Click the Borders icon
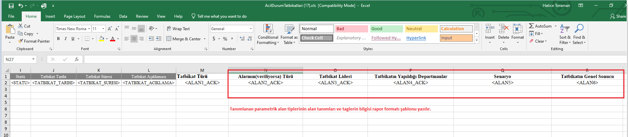 coord(87,39)
